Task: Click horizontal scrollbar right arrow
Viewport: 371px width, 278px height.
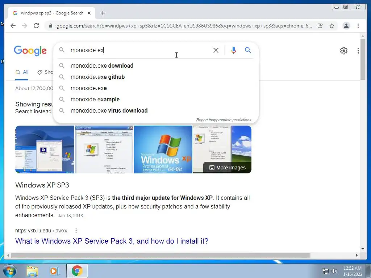Action: 357,255
